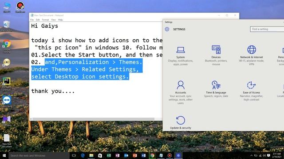The height and width of the screenshot is (159, 284).
Task: Select the Visual Studio desktop shortcut
Action: 7,121
